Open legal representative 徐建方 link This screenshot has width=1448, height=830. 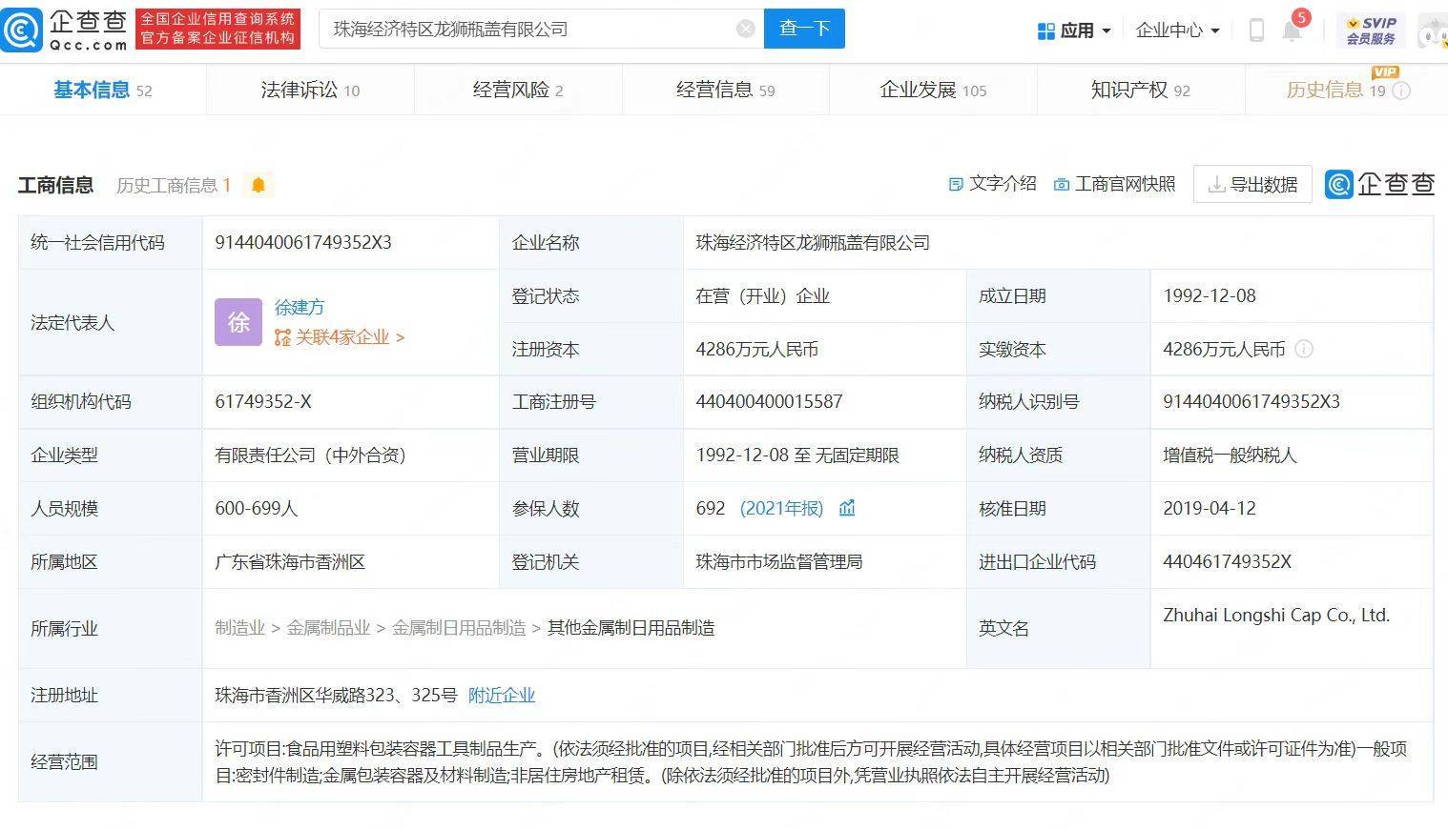pos(300,307)
